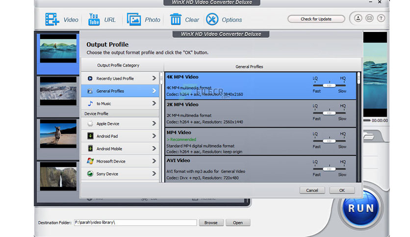
Task: Choose the Apple Device category
Action: pyautogui.click(x=120, y=123)
